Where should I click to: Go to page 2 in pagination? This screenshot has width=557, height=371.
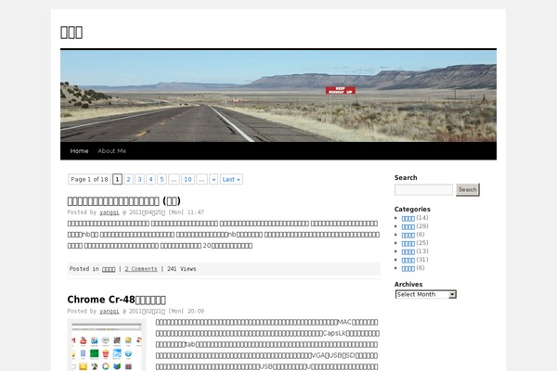[129, 179]
